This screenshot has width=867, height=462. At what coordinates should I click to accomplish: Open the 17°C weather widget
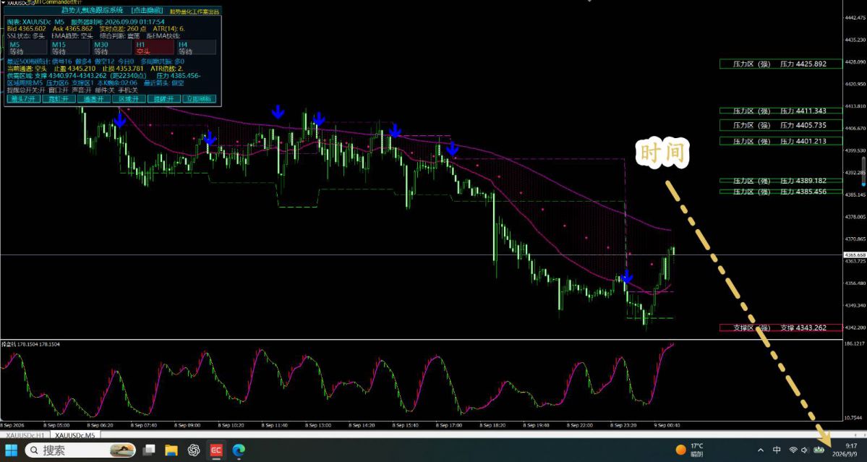690,450
